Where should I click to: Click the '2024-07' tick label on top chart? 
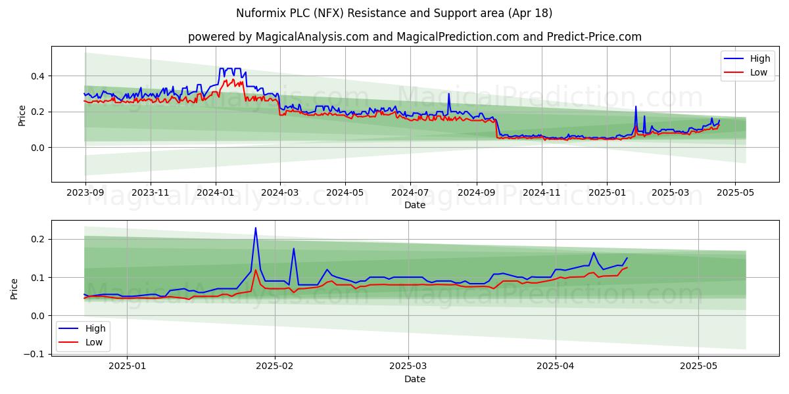coord(411,194)
